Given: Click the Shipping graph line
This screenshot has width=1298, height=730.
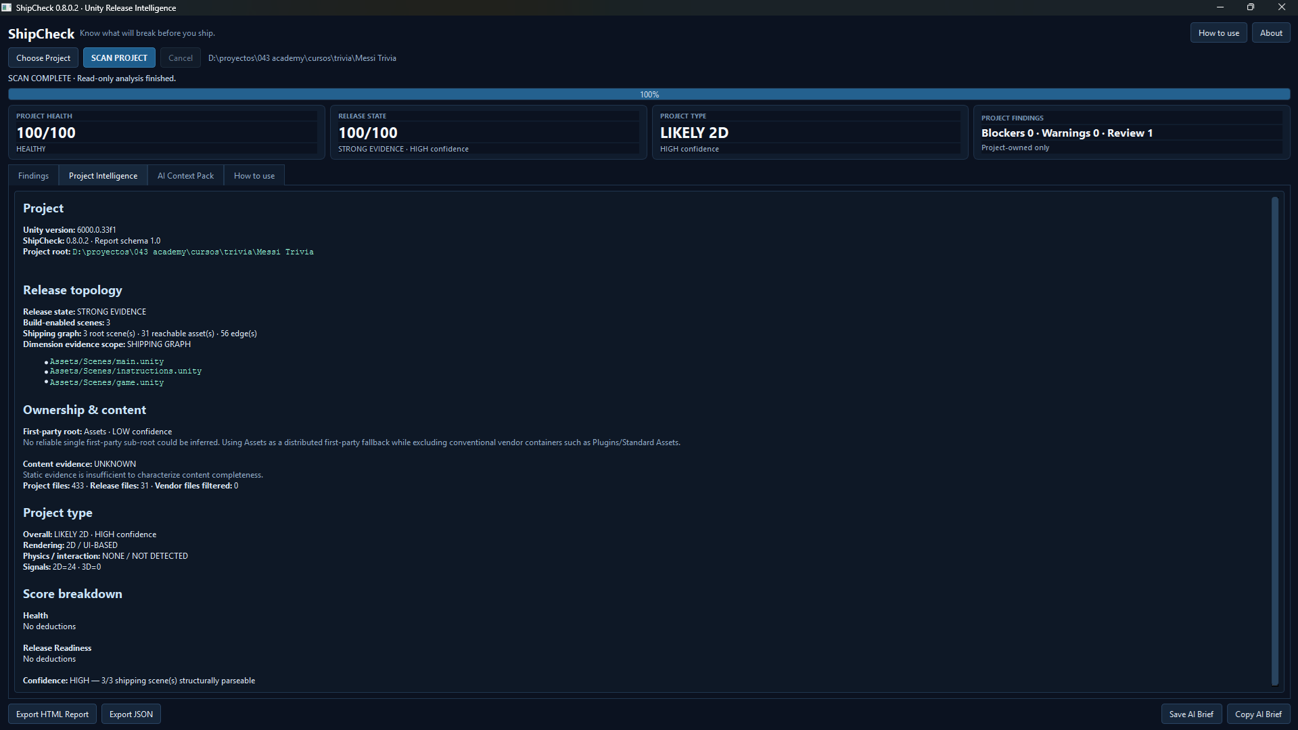Looking at the screenshot, I should (x=140, y=334).
